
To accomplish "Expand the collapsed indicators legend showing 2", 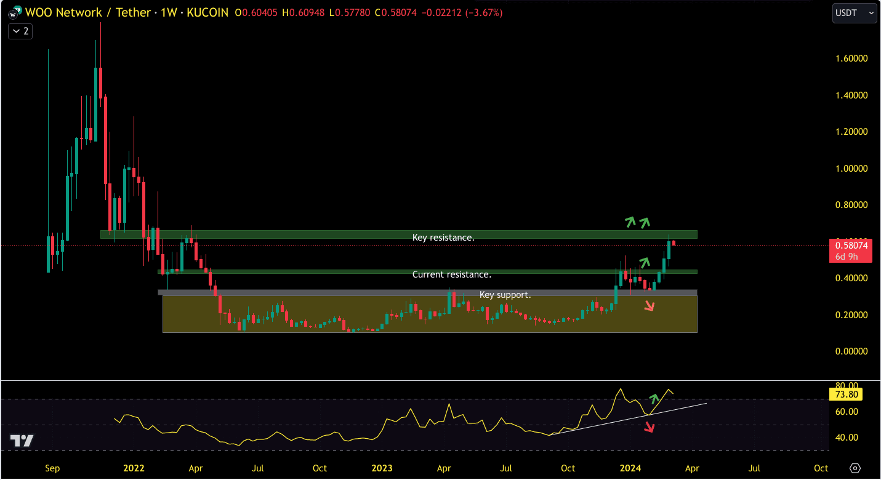I will pos(20,31).
